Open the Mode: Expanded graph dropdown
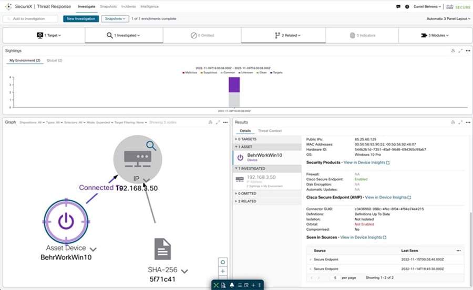 100,122
